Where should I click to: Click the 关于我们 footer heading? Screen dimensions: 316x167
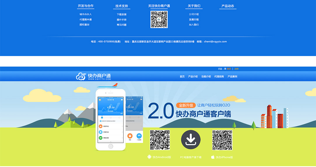[194, 6]
